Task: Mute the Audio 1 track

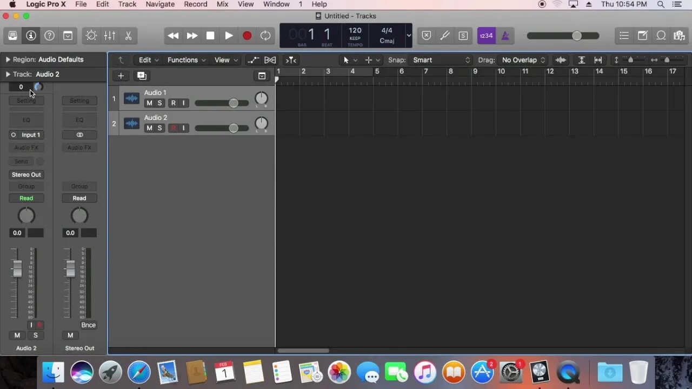Action: coord(149,103)
